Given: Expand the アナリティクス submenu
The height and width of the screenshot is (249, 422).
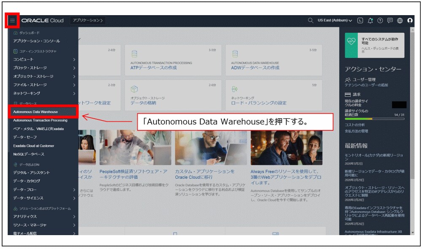Looking at the screenshot, I should pos(44,217).
